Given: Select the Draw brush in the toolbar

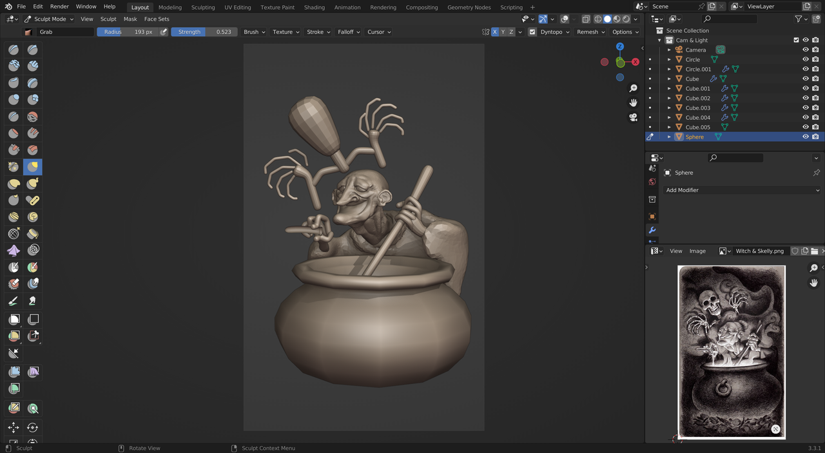Looking at the screenshot, I should click(13, 49).
